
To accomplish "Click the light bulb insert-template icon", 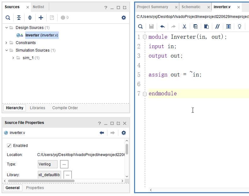I will point(239,26).
